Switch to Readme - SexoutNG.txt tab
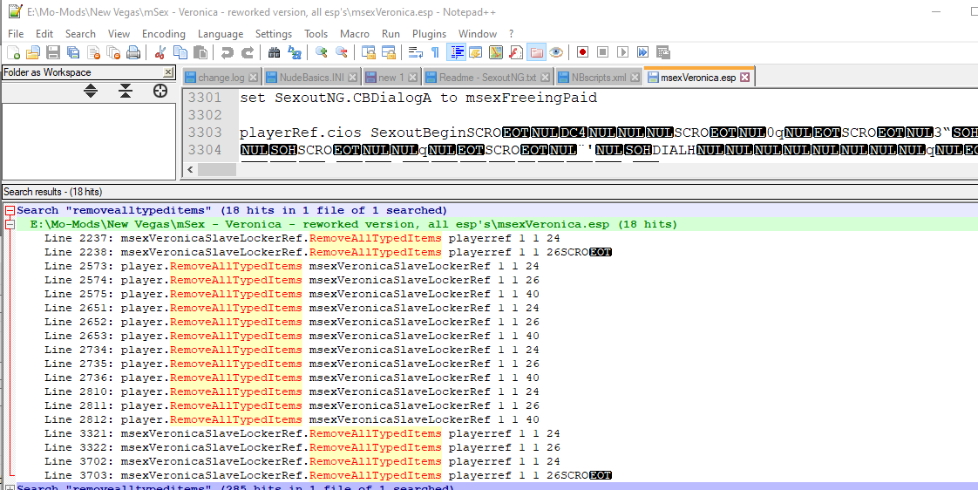This screenshot has width=978, height=490. tap(488, 78)
